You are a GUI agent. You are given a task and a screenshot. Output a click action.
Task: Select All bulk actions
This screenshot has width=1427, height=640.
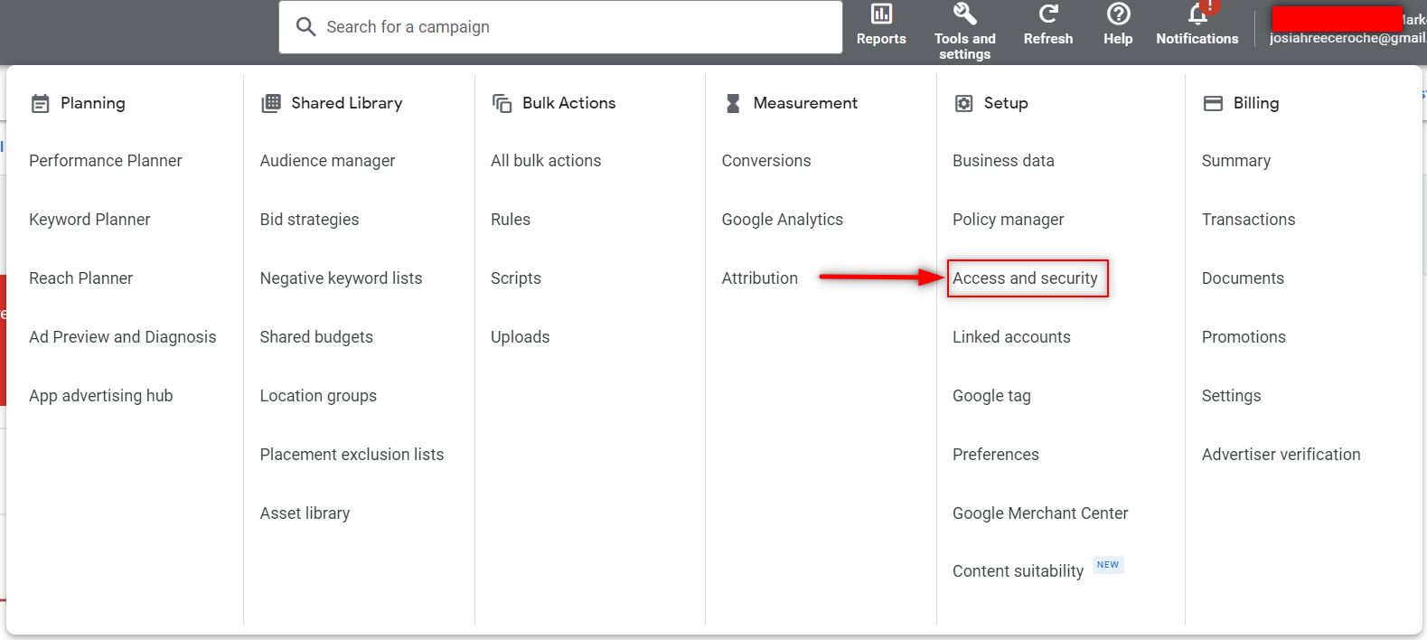(546, 161)
